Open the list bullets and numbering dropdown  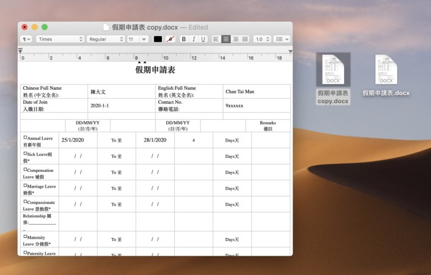click(x=282, y=39)
